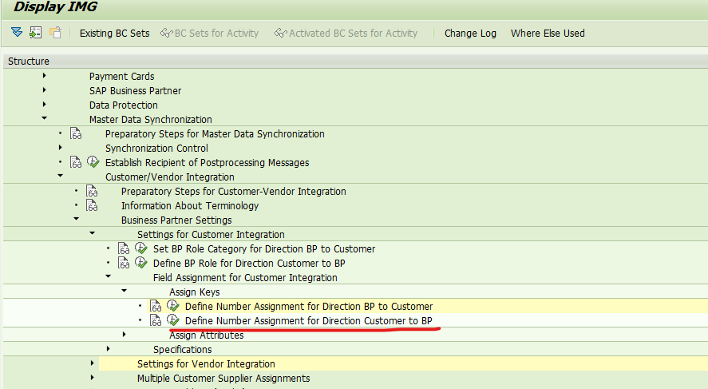Expand the Synchronization Control node
The width and height of the screenshot is (708, 389).
[61, 147]
